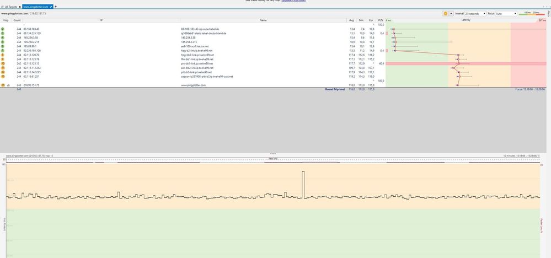This screenshot has width=551, height=258.
Task: Click the PL% column header
Action: pyautogui.click(x=381, y=20)
